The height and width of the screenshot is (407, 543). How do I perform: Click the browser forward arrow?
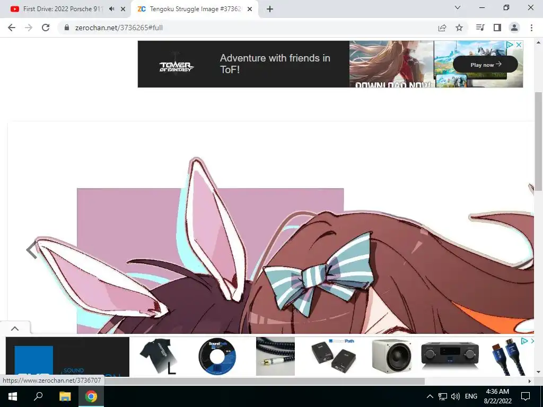click(x=29, y=28)
